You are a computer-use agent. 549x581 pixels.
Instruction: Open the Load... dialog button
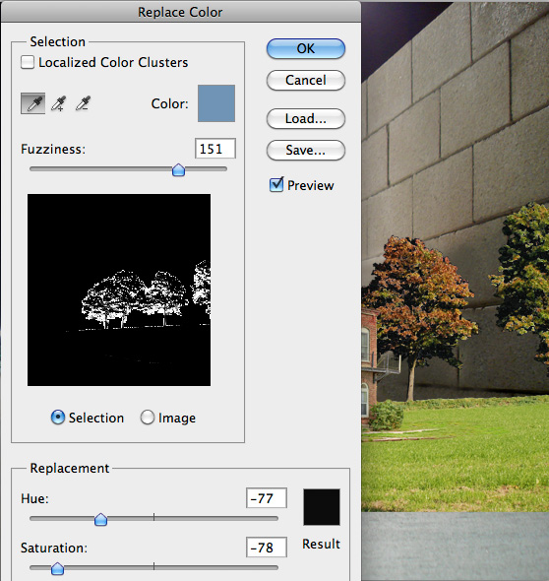306,118
